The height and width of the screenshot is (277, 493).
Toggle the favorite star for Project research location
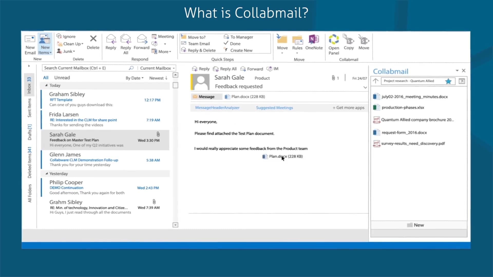[x=448, y=81]
